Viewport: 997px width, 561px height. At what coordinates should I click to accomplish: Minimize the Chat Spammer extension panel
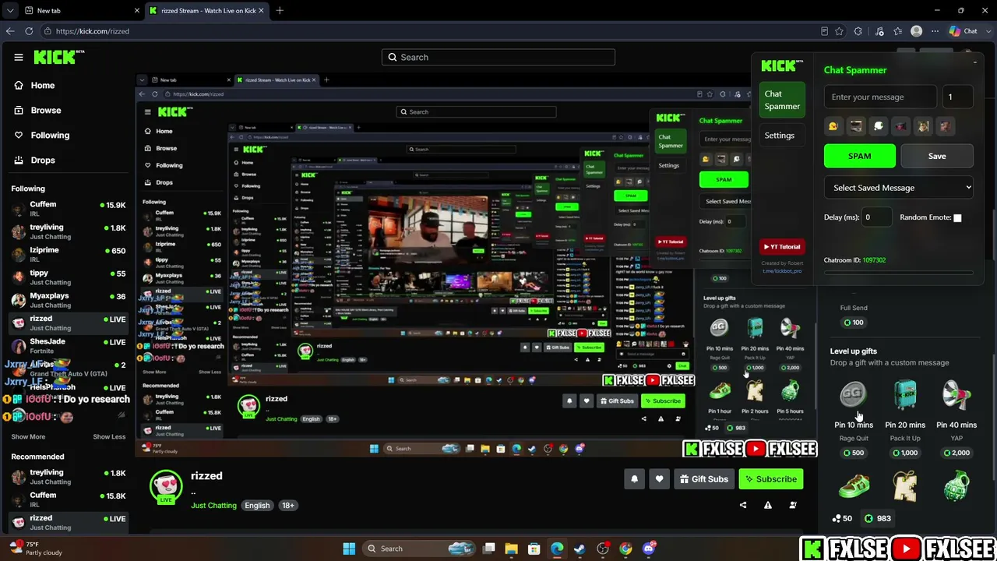(x=974, y=62)
